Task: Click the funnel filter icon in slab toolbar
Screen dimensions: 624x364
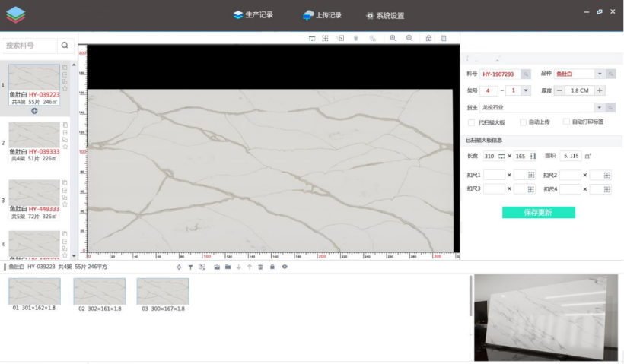Action: (x=190, y=267)
